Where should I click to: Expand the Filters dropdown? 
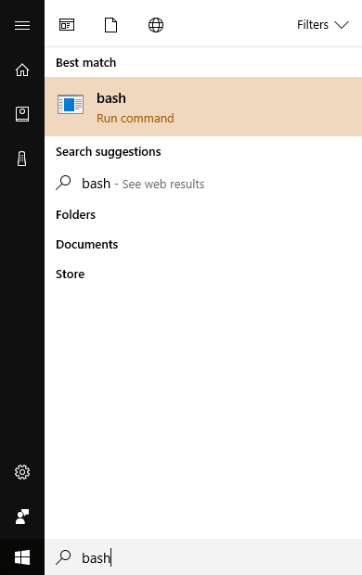pos(323,25)
